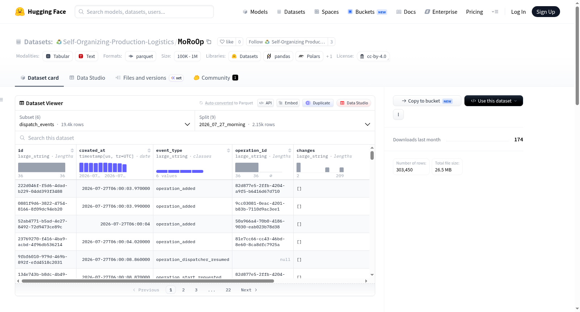Sort the id column
Image resolution: width=580 pixels, height=312 pixels.
point(72,150)
